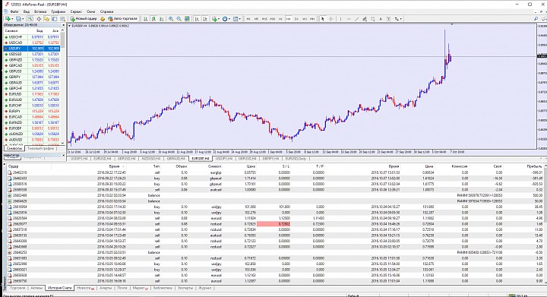Open the Сервис menu
The width and height of the screenshot is (547, 297).
pyautogui.click(x=76, y=11)
